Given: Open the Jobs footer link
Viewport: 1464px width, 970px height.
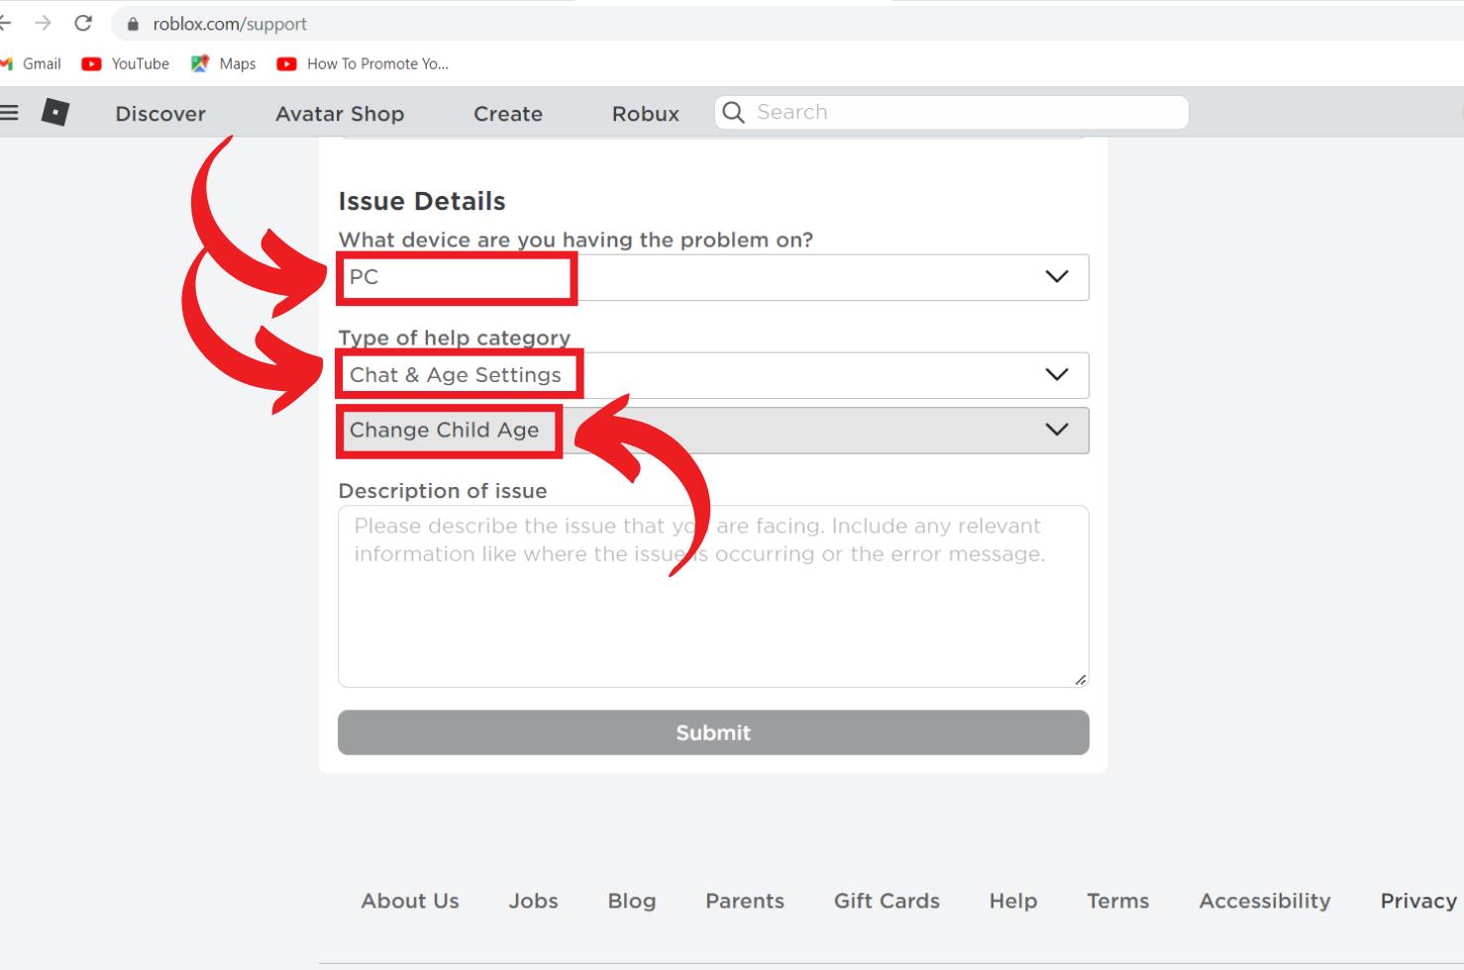Looking at the screenshot, I should 533,901.
